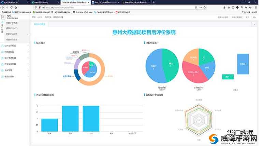The width and height of the screenshot is (259, 146).
Task: Open 项目评价报告 in the sidebar
Action: click(x=12, y=40)
